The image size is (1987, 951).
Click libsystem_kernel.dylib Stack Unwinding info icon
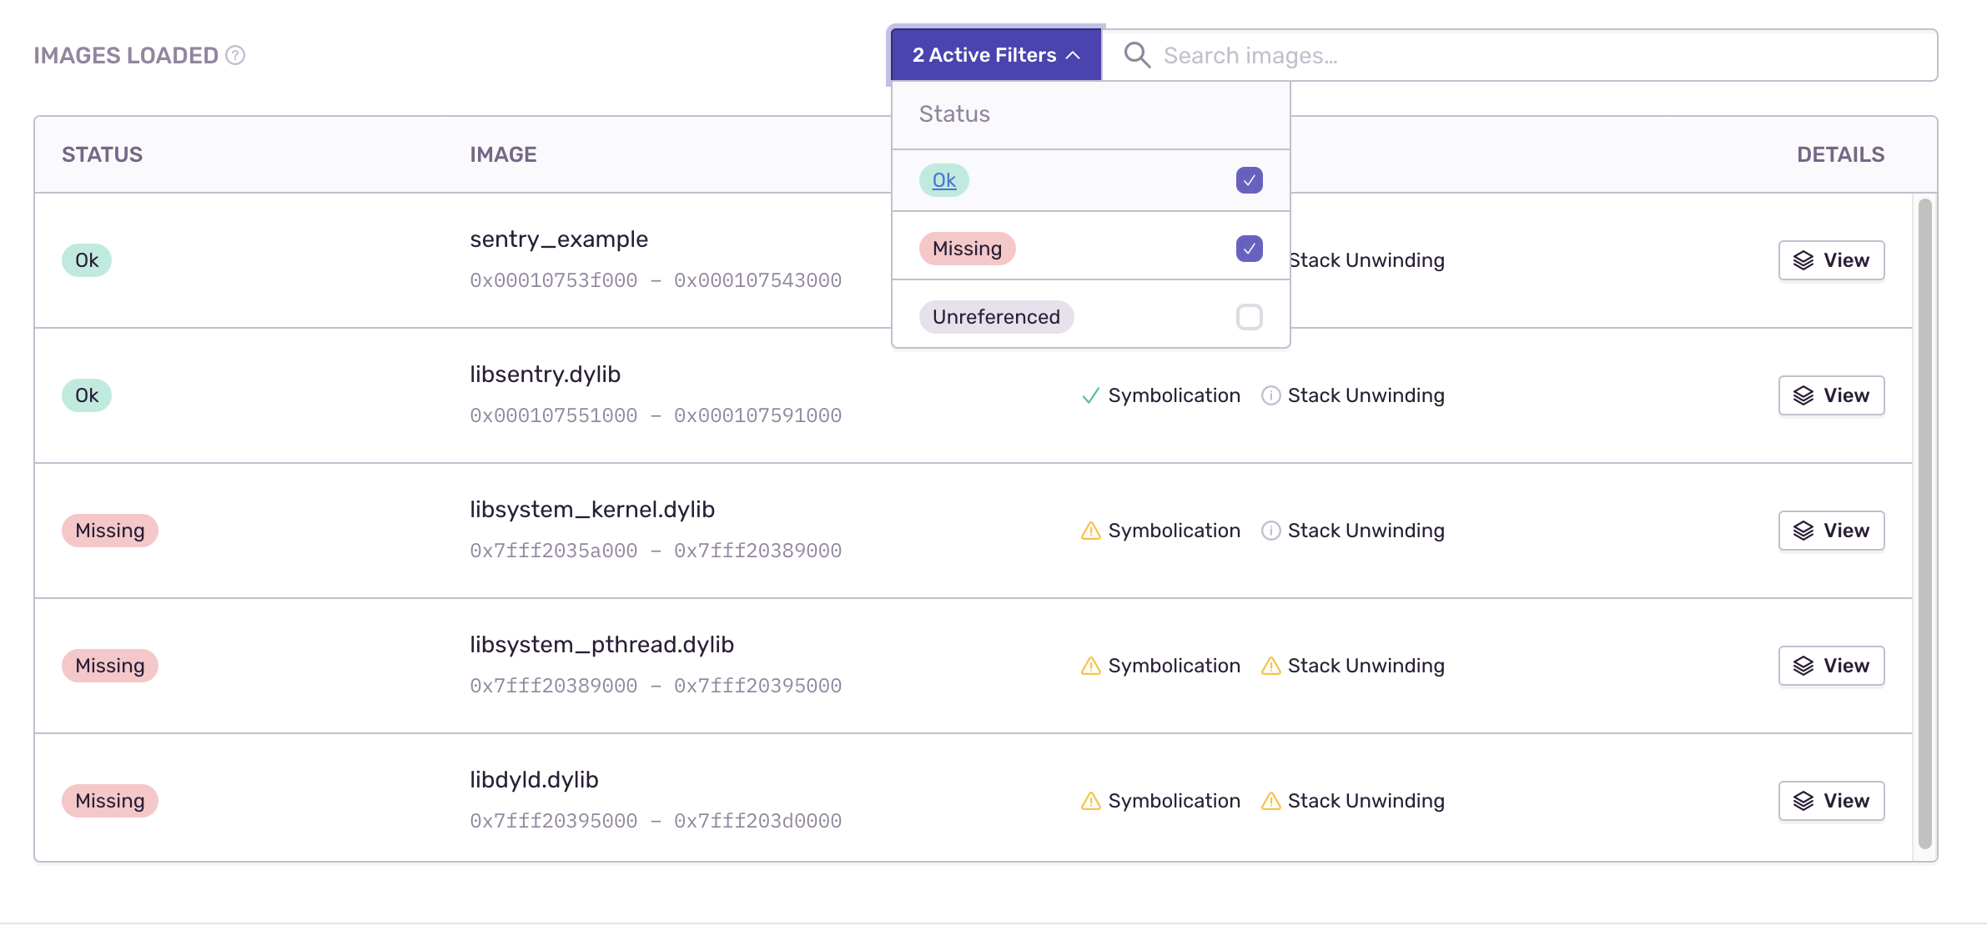pyautogui.click(x=1270, y=531)
